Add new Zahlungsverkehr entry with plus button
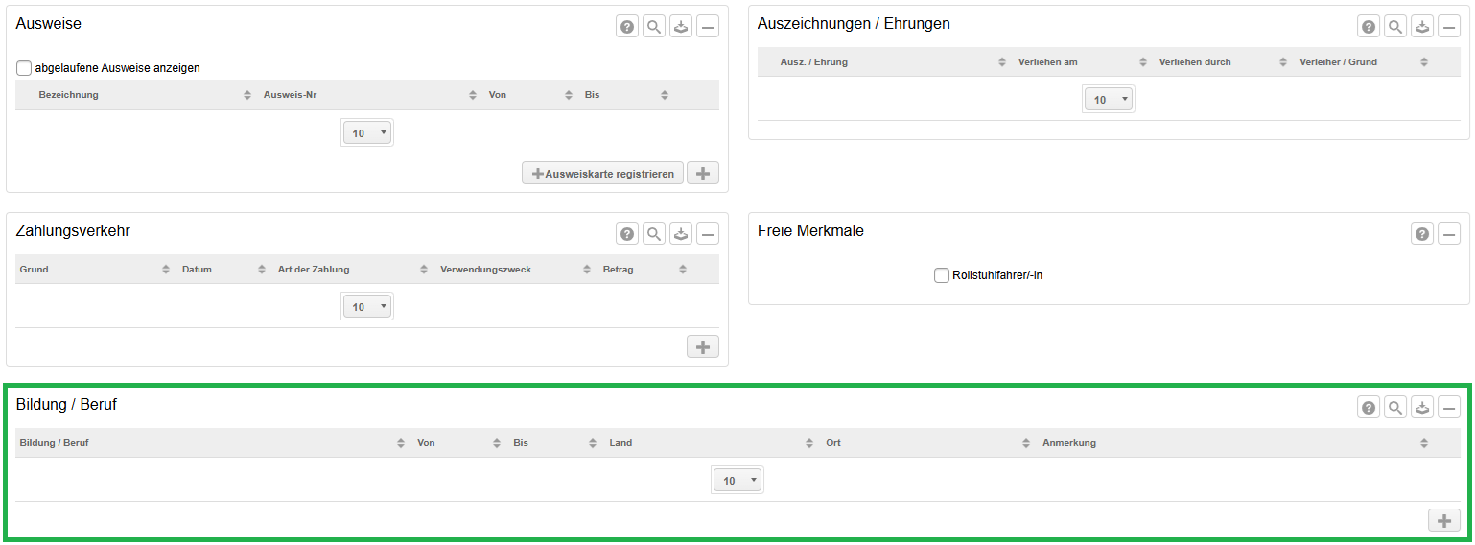 click(702, 347)
